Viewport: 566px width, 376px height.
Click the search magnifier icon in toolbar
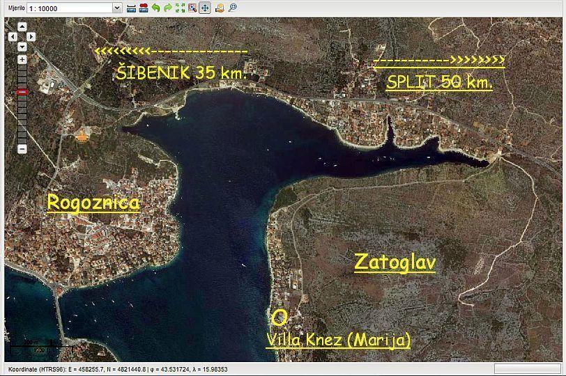[x=232, y=8]
